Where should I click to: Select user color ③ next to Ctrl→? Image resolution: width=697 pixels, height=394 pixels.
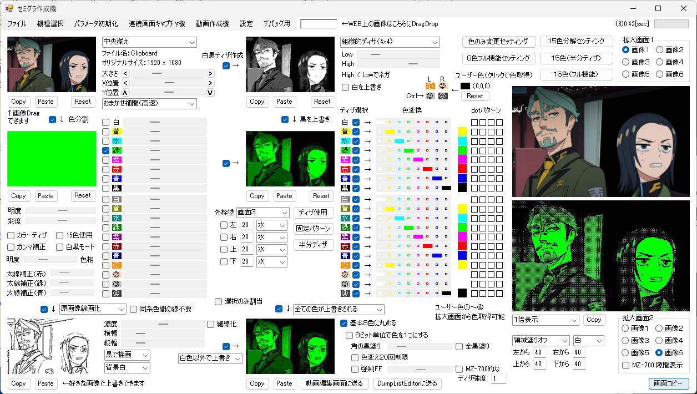coord(430,95)
